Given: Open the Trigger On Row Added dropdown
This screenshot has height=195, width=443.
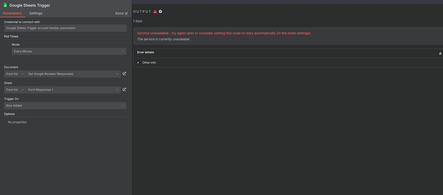Looking at the screenshot, I should [x=65, y=105].
